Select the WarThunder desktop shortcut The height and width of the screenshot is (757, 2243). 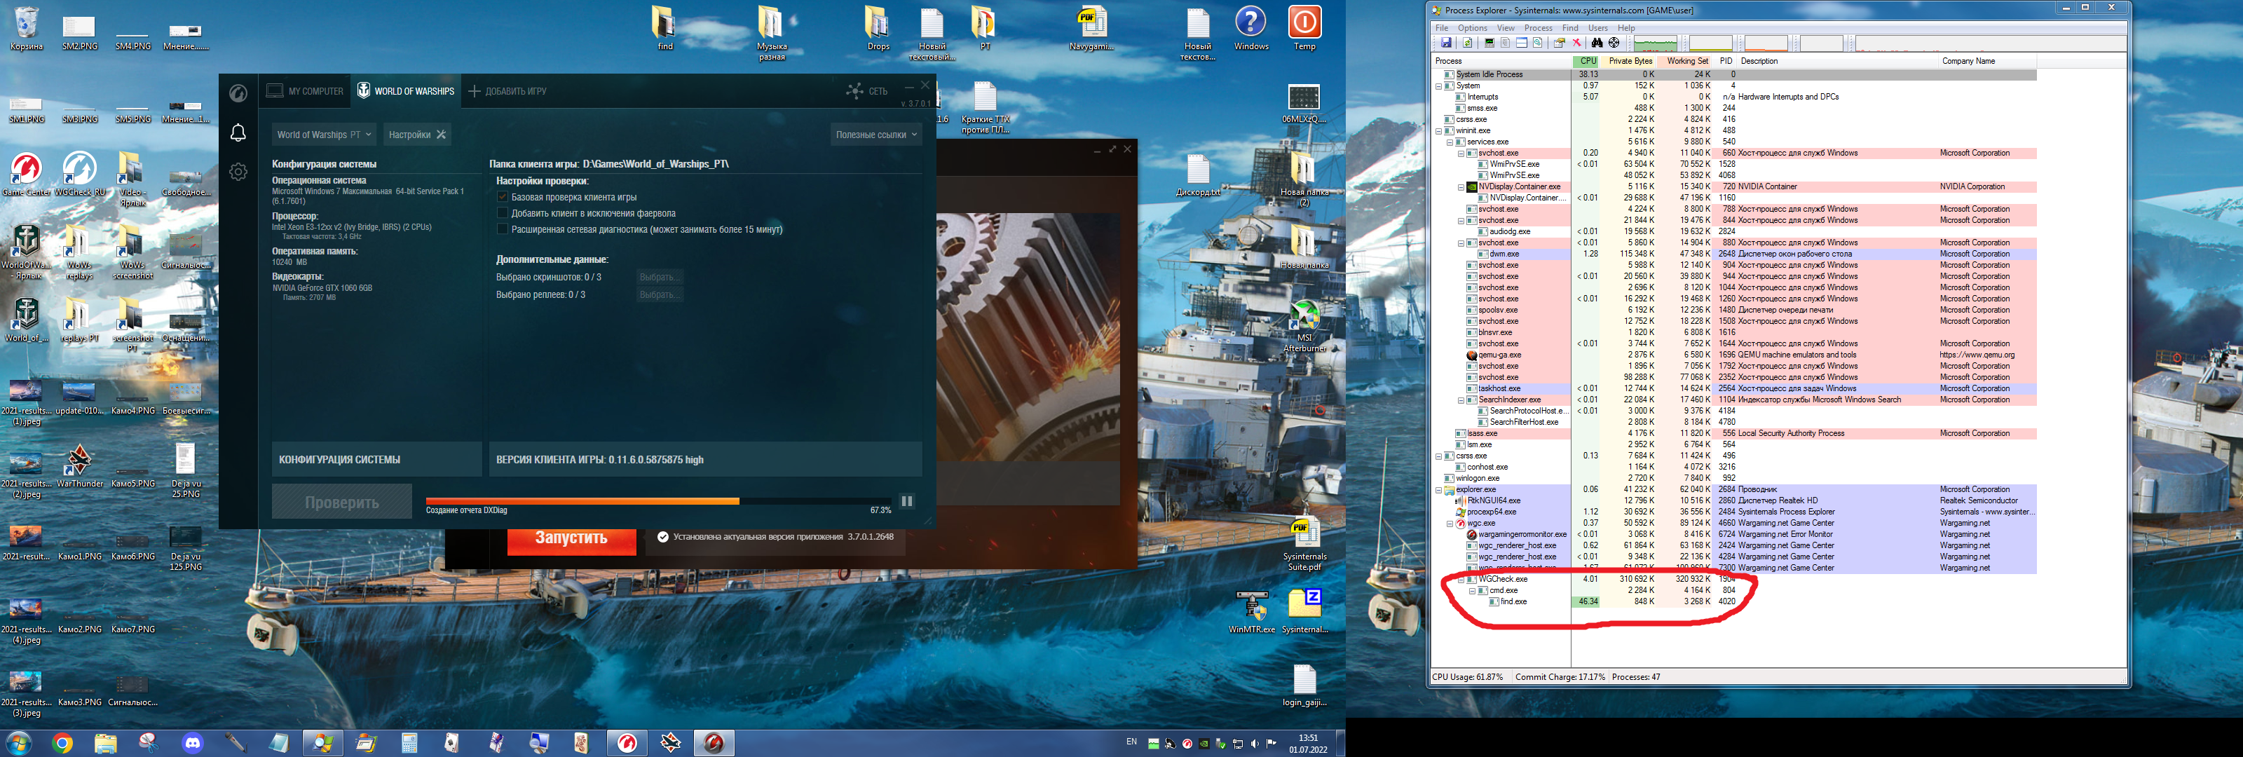[x=79, y=465]
